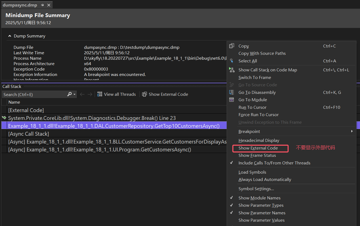Click the Call Stack search input field
Image resolution: width=360 pixels, height=226 pixels.
click(34, 94)
